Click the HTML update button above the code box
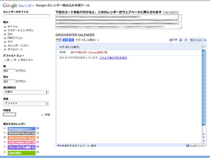Viewport: 210px width, 158px height. click(x=171, y=13)
